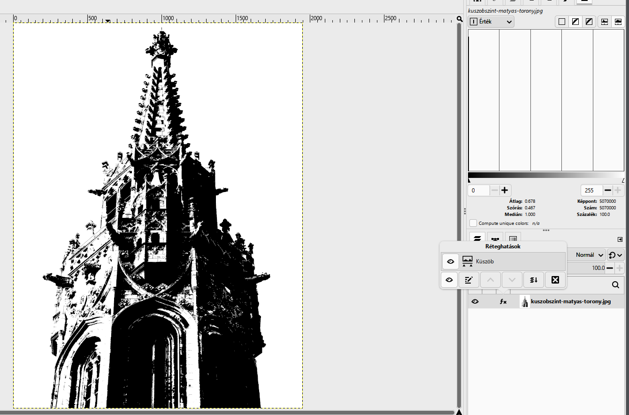629x415 pixels.
Task: Click the Képpont 5070000 value
Action: pos(608,201)
